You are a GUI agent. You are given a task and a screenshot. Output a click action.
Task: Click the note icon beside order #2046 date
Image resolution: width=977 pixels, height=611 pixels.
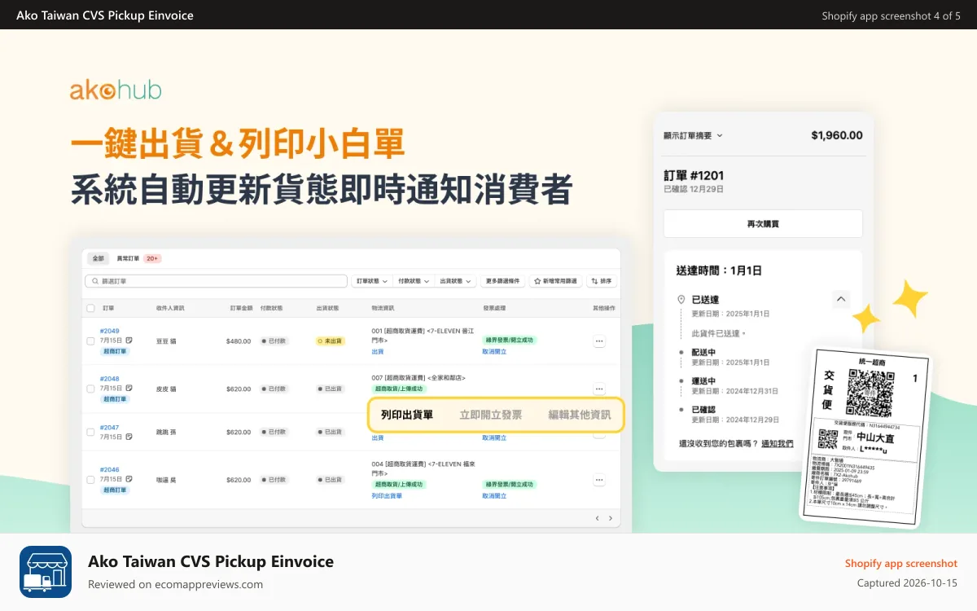click(129, 480)
